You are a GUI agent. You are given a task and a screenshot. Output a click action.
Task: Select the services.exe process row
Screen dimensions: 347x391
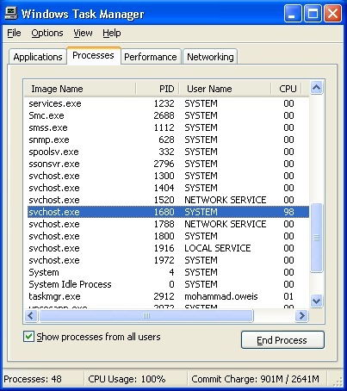click(168, 103)
